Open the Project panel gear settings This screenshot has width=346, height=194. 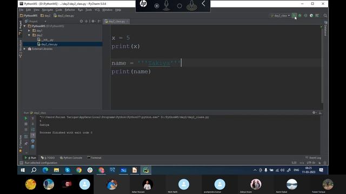coord(94,22)
